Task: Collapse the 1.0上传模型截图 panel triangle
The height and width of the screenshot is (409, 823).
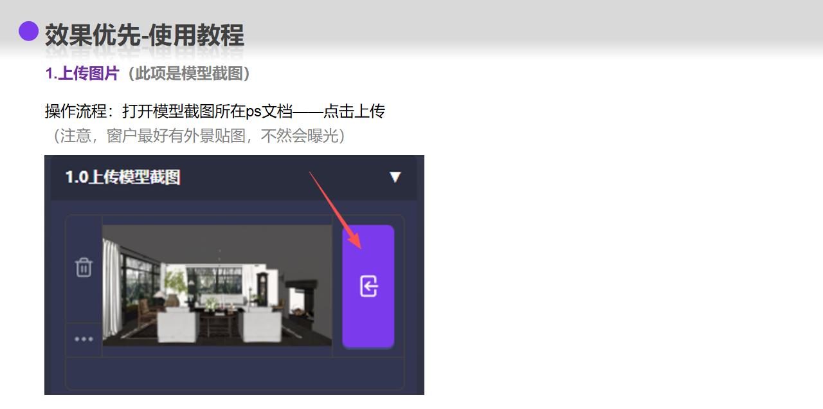Action: point(395,177)
